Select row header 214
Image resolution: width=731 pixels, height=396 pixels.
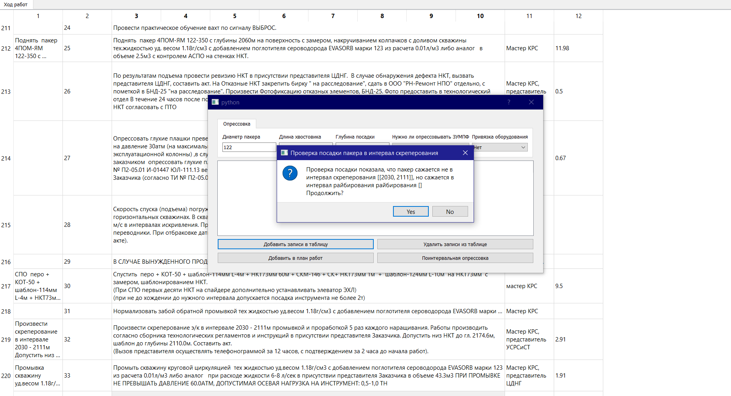(6, 158)
